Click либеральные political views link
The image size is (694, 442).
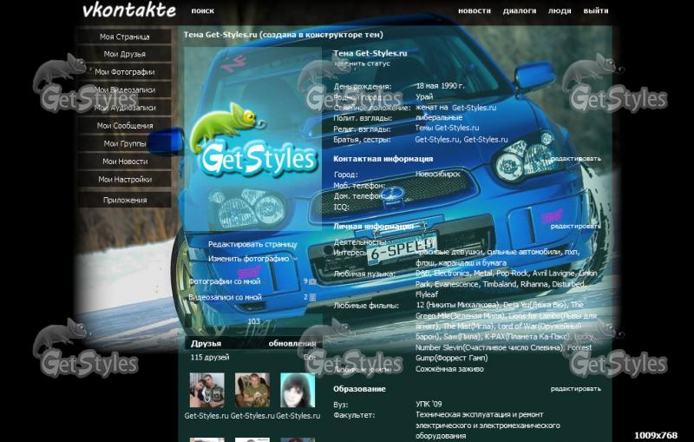[439, 118]
